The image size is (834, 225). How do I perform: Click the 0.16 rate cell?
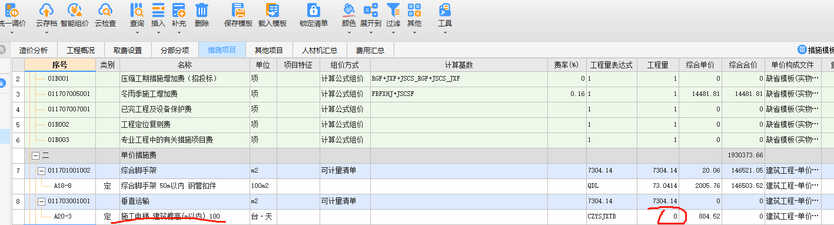(567, 94)
